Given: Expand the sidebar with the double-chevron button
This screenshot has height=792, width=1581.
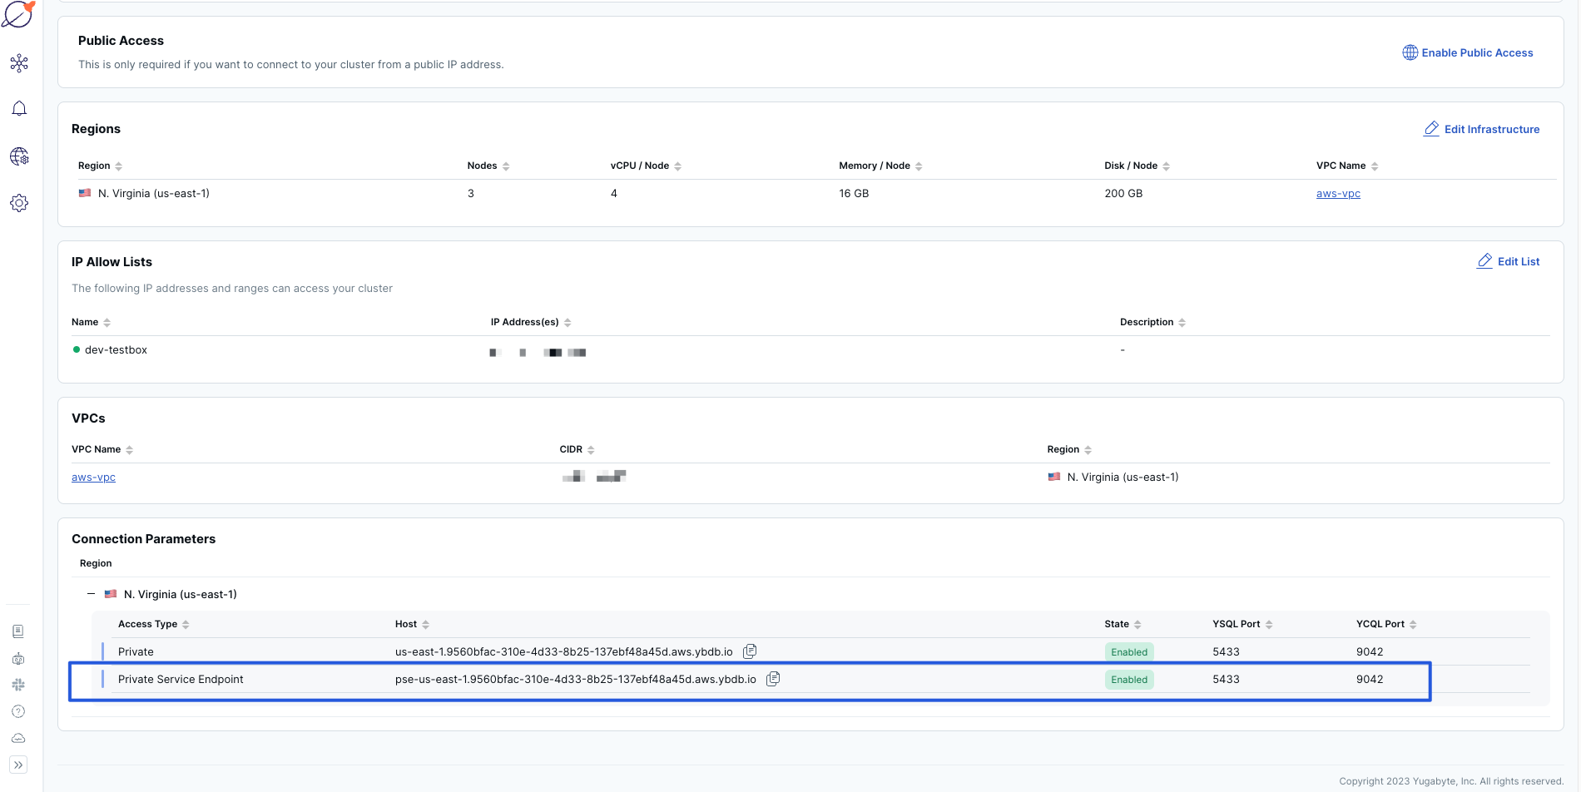Looking at the screenshot, I should coord(17,764).
